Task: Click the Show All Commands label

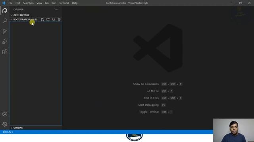Action: (146, 84)
